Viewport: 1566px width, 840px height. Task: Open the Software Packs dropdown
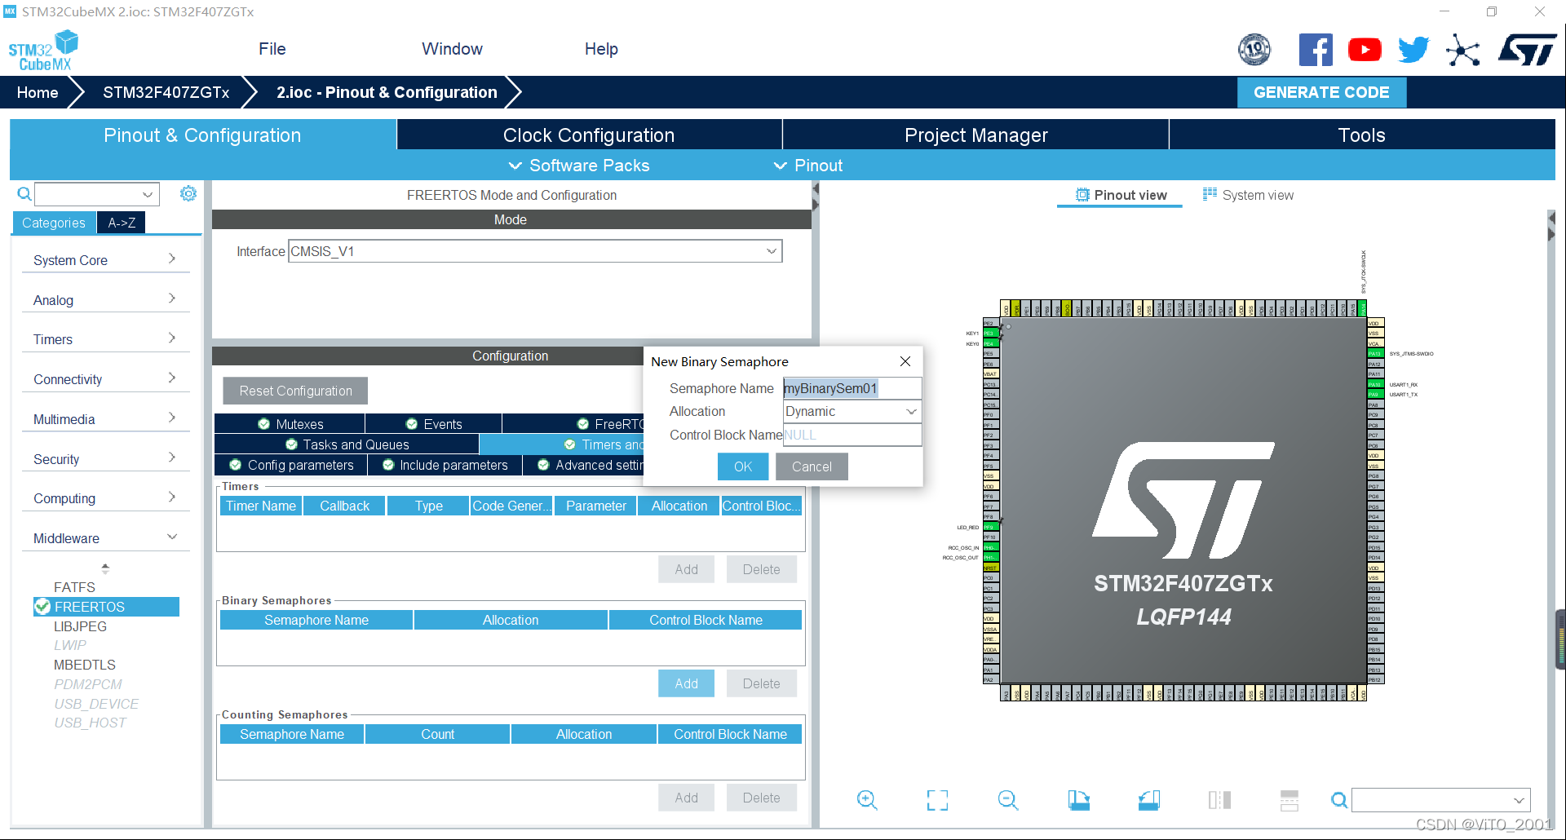(x=579, y=166)
